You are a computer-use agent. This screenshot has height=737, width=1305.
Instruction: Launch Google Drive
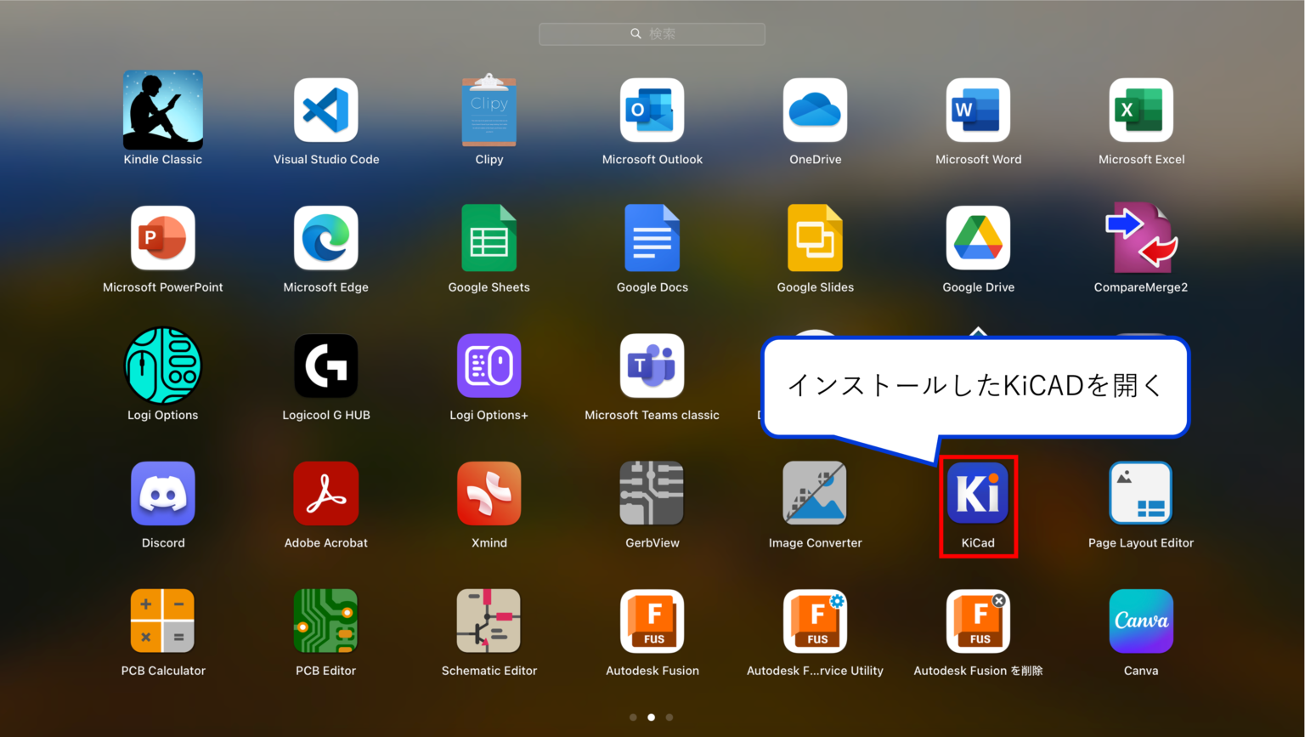pyautogui.click(x=978, y=238)
